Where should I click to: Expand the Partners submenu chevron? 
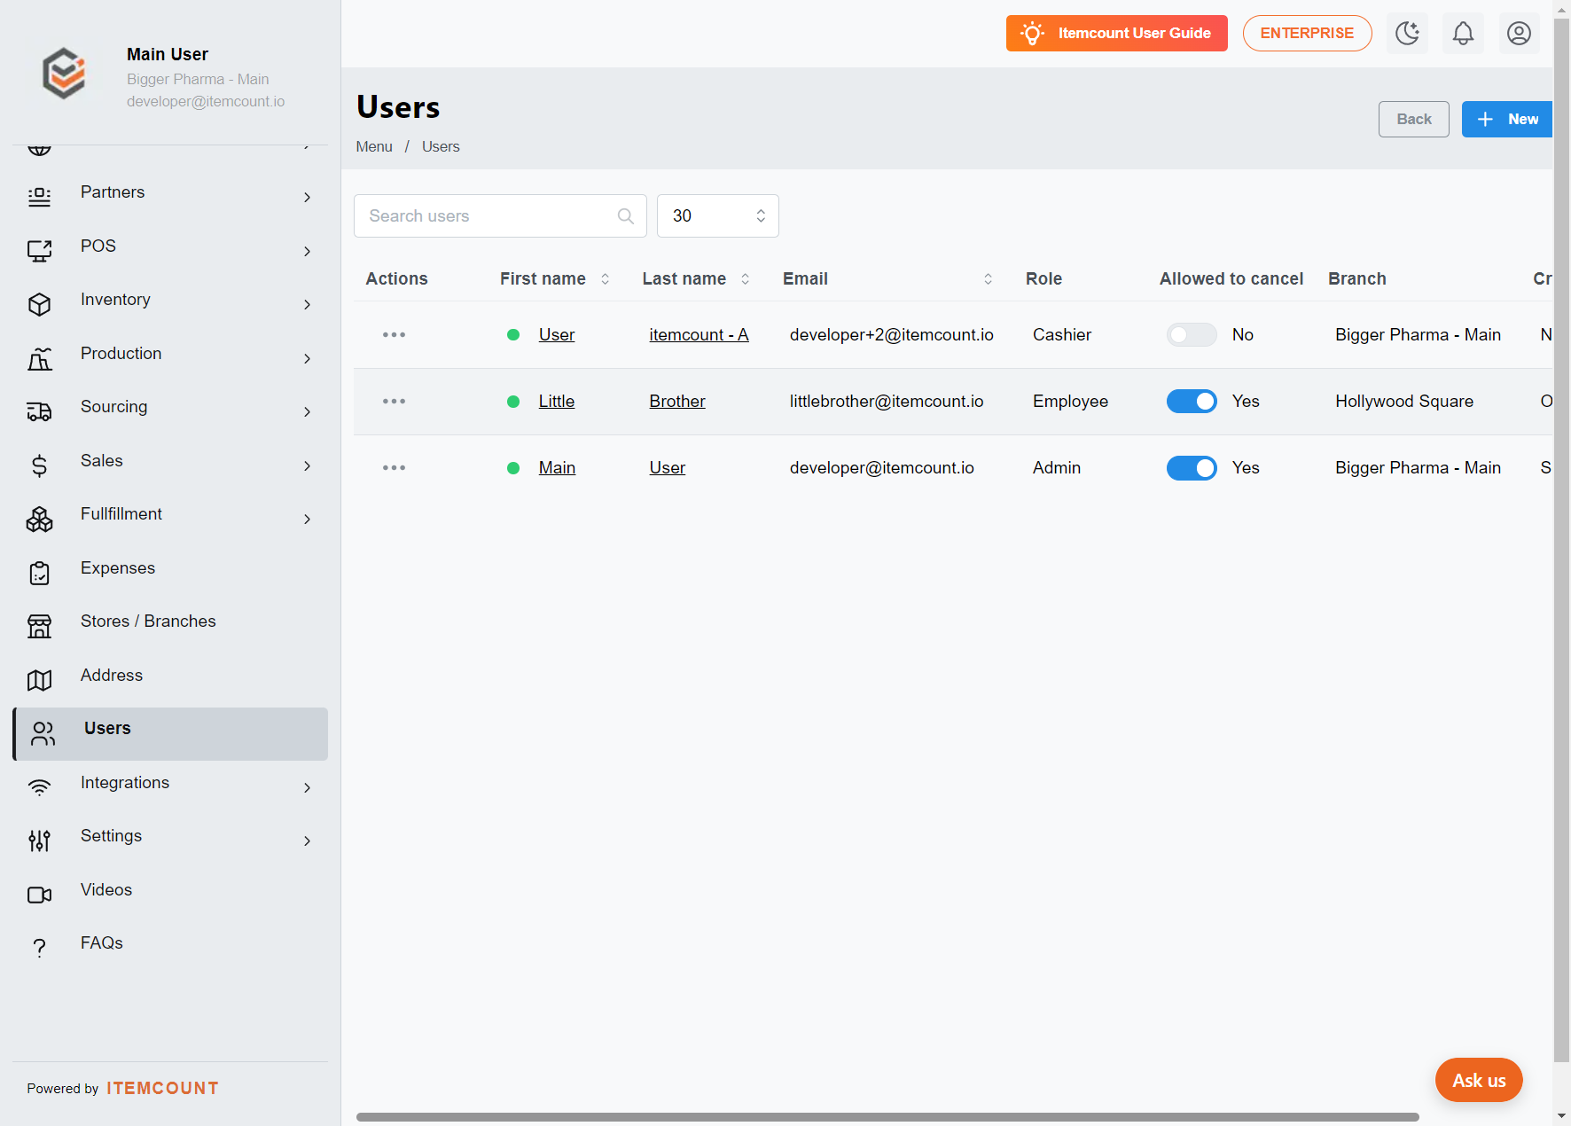click(308, 197)
